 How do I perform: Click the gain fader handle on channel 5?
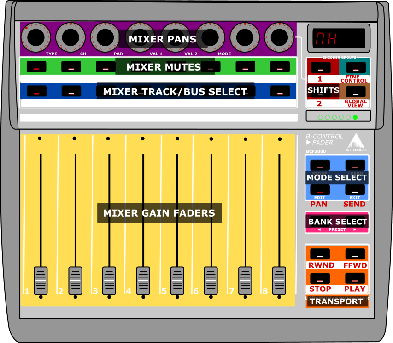[x=177, y=281]
